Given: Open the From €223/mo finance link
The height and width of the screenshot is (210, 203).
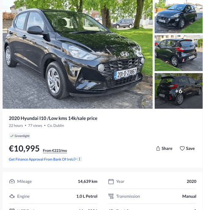Looking at the screenshot, I should coord(55,151).
